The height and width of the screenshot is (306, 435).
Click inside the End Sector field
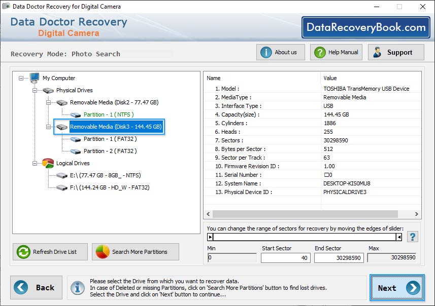click(x=339, y=258)
